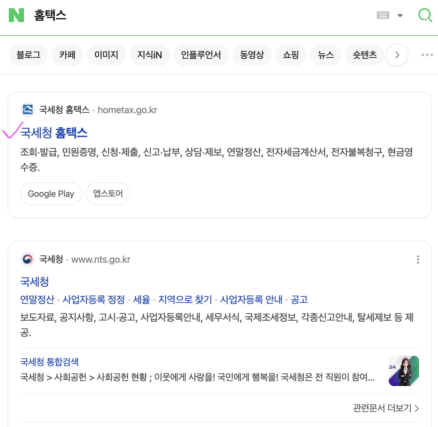
Task: Open the 국세청 통합검색 link
Action: (x=49, y=362)
